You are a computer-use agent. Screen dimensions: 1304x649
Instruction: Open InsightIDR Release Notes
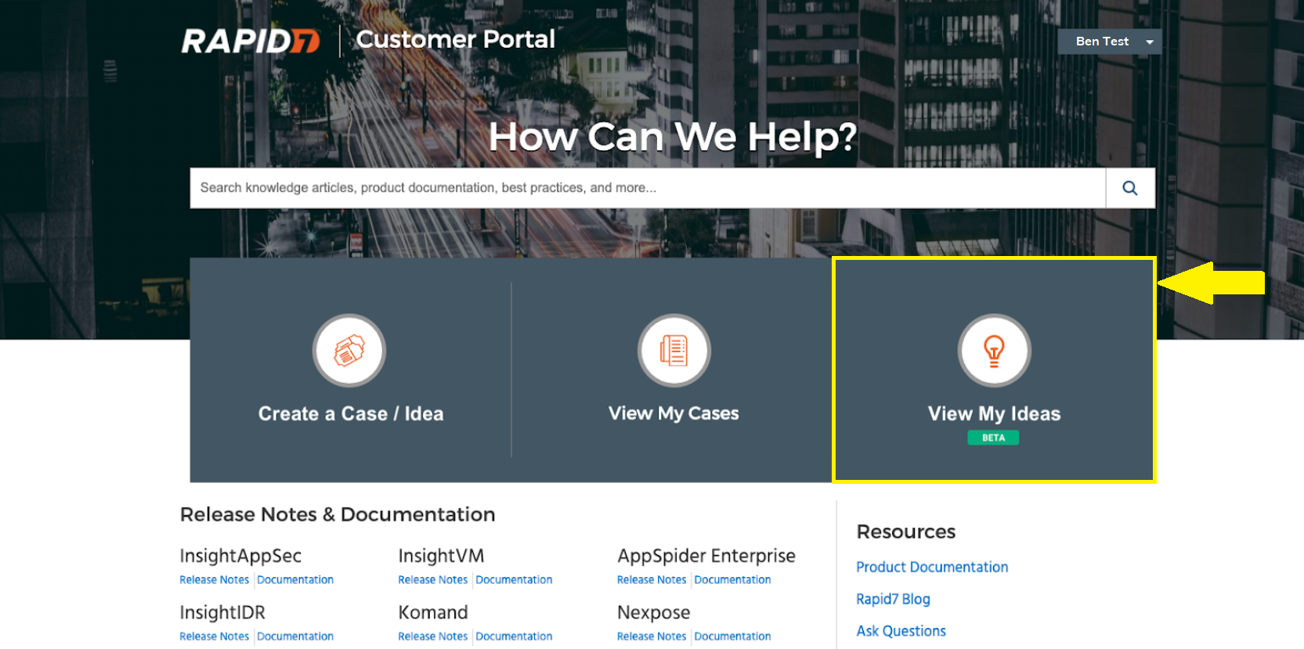[214, 636]
